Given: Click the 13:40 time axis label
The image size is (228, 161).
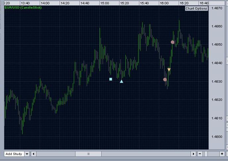Looking at the screenshot, I should (25, 3).
